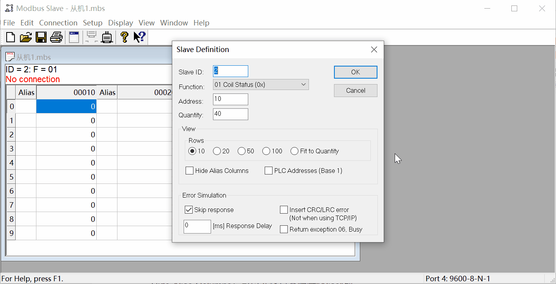Open the Help menu
The image size is (556, 284).
201,23
